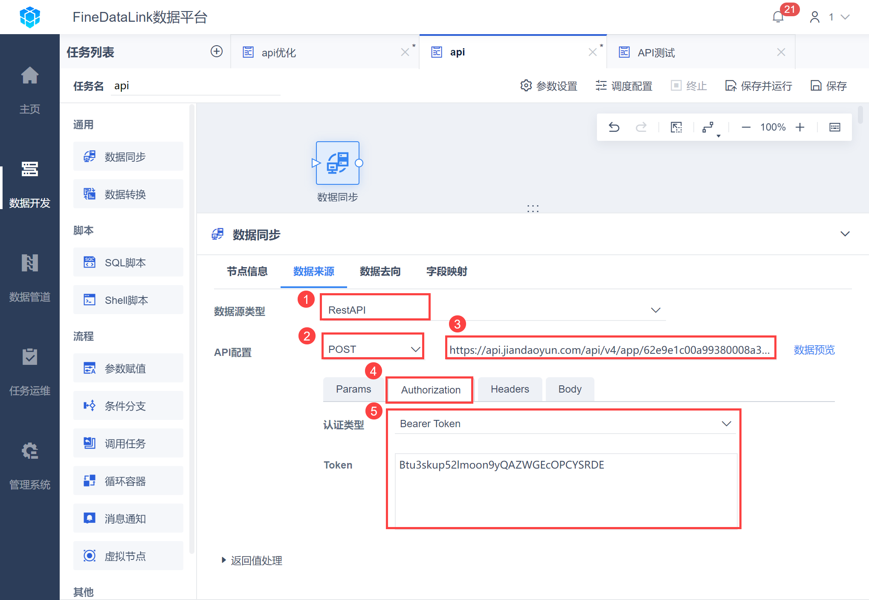Open the keyboard shortcuts icon
The height and width of the screenshot is (600, 869).
pos(834,127)
